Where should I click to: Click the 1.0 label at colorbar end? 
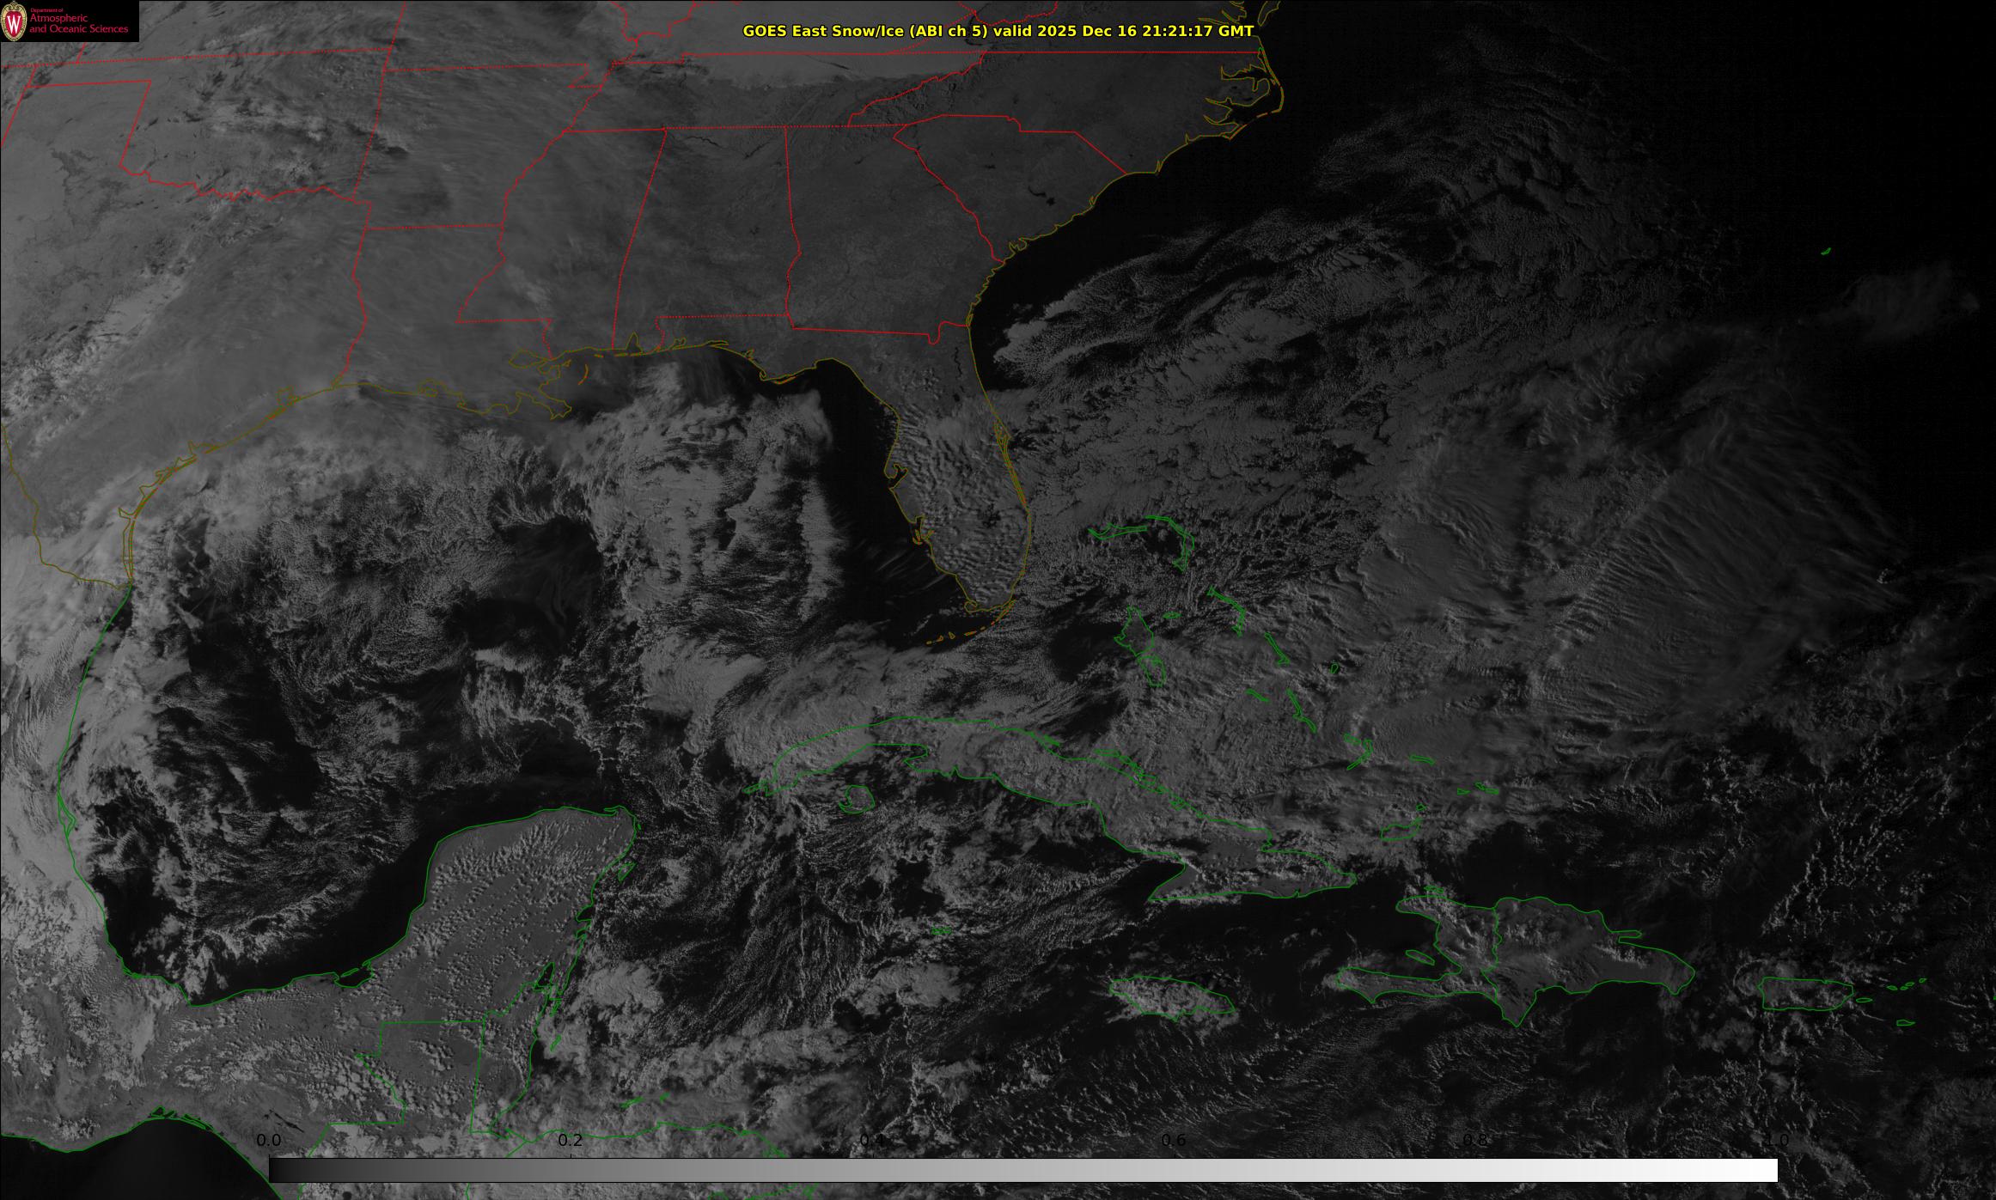coord(1777,1141)
